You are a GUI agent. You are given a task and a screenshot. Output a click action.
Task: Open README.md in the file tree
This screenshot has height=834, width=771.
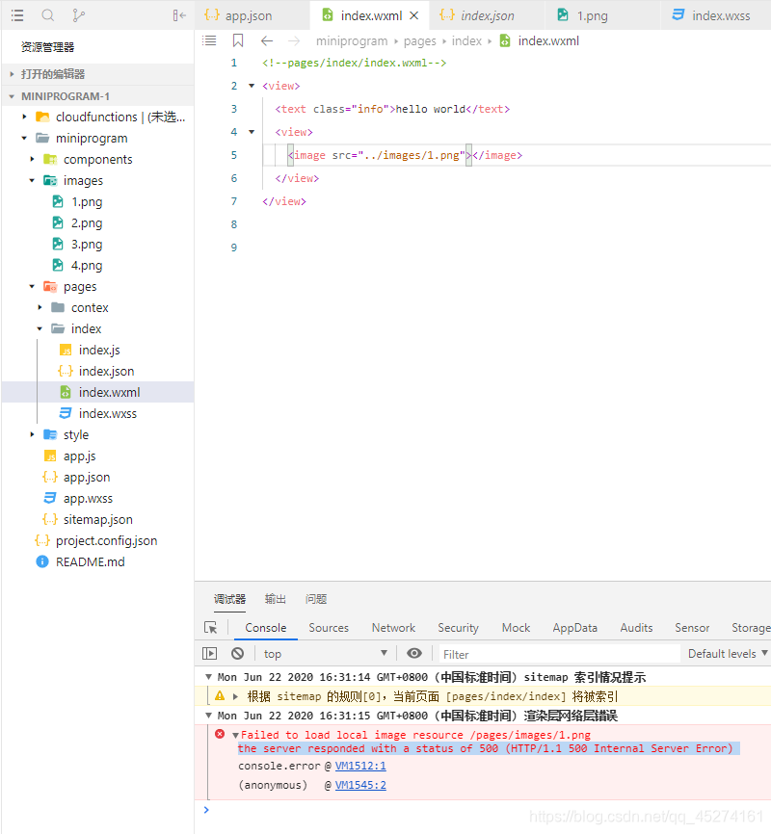point(98,562)
